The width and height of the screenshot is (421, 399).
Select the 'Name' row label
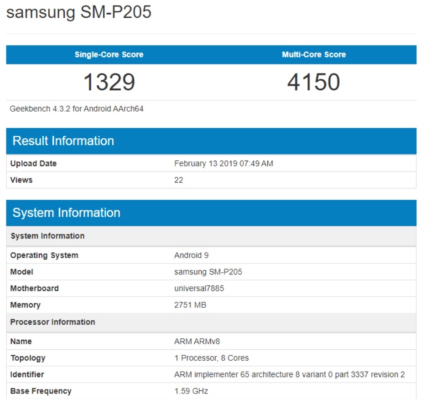(21, 342)
